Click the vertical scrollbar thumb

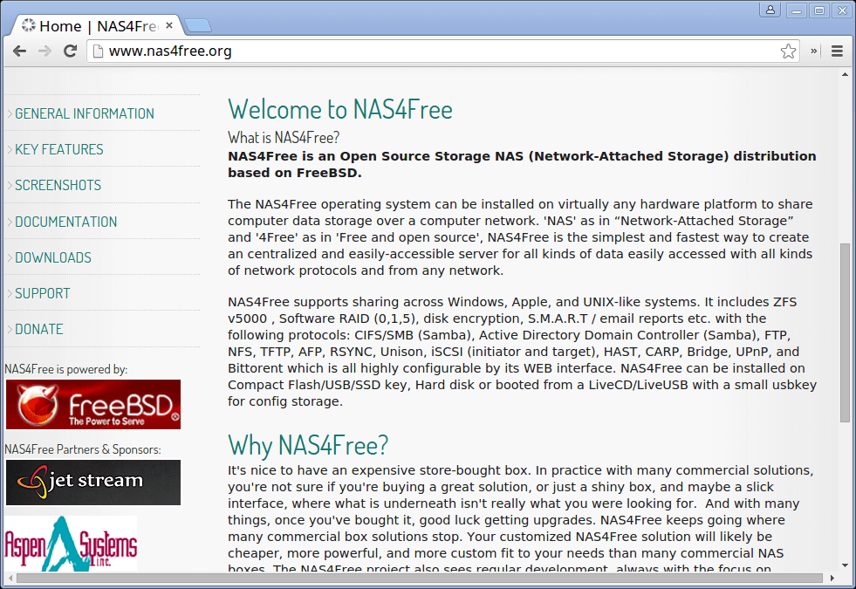(x=845, y=332)
